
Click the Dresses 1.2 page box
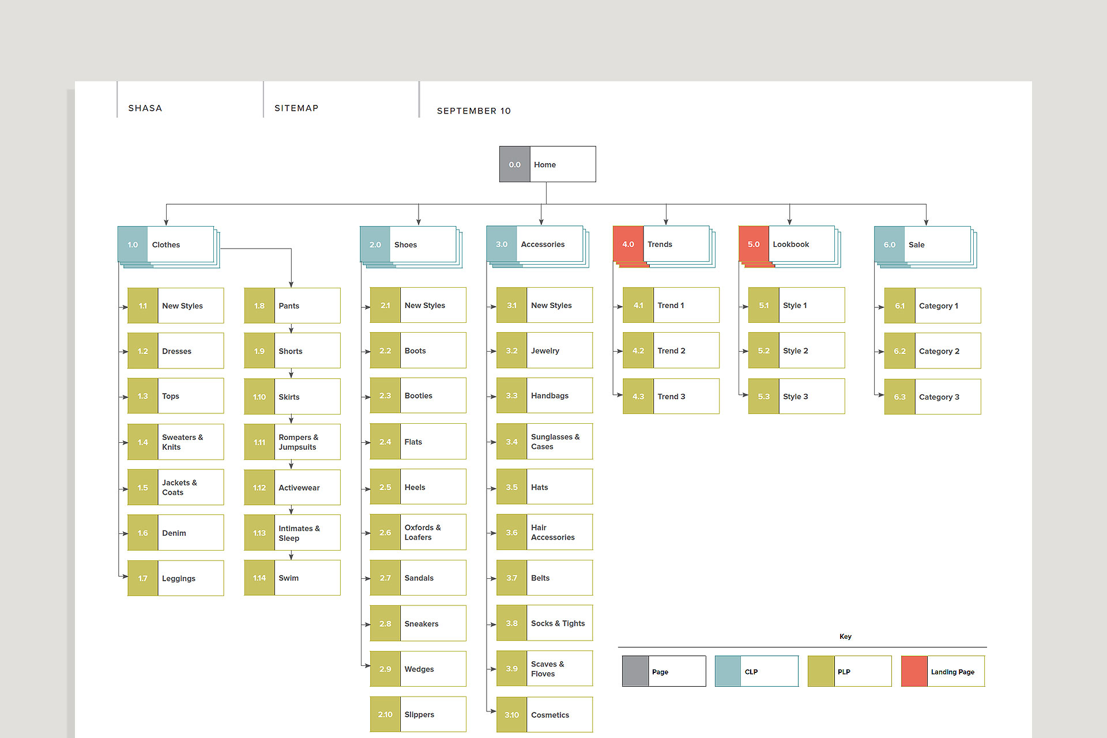coord(175,351)
